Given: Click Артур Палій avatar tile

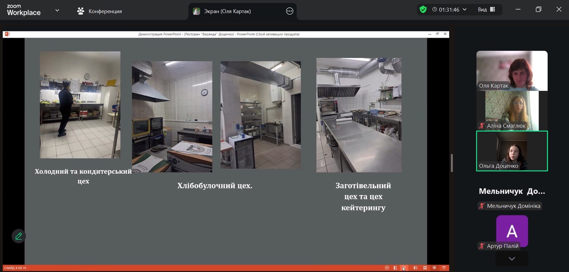Looking at the screenshot, I should pos(512,231).
